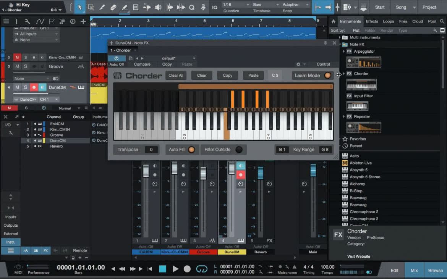The width and height of the screenshot is (447, 279).
Task: Add a track with the plus icon
Action: 83,21
